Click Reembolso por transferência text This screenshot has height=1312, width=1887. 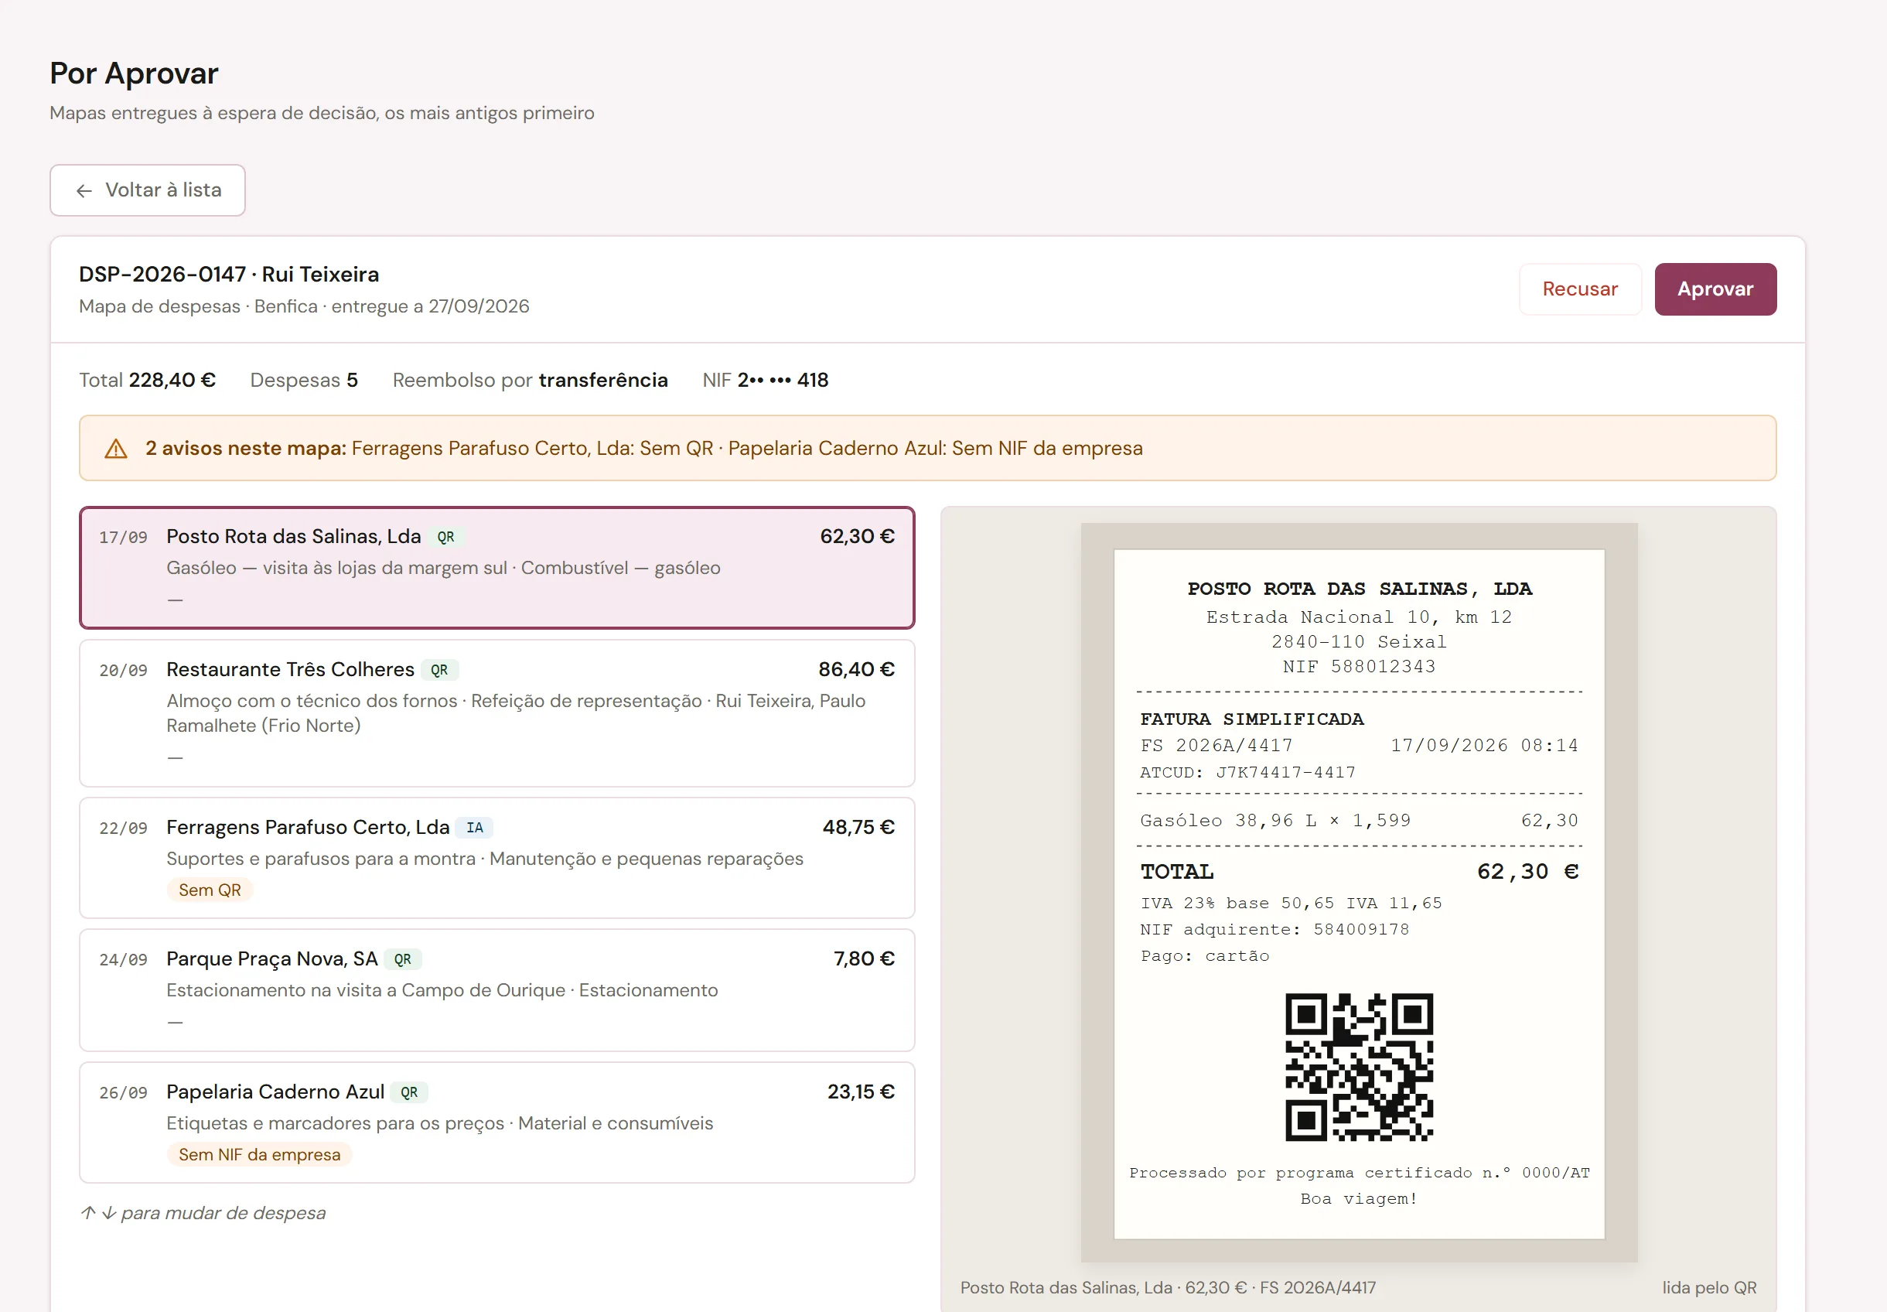(530, 381)
